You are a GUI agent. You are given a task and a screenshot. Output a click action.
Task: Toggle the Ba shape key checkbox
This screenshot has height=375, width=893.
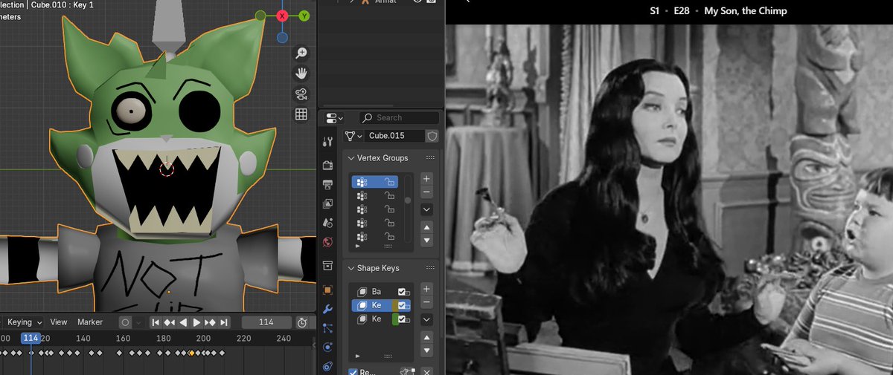pos(403,292)
